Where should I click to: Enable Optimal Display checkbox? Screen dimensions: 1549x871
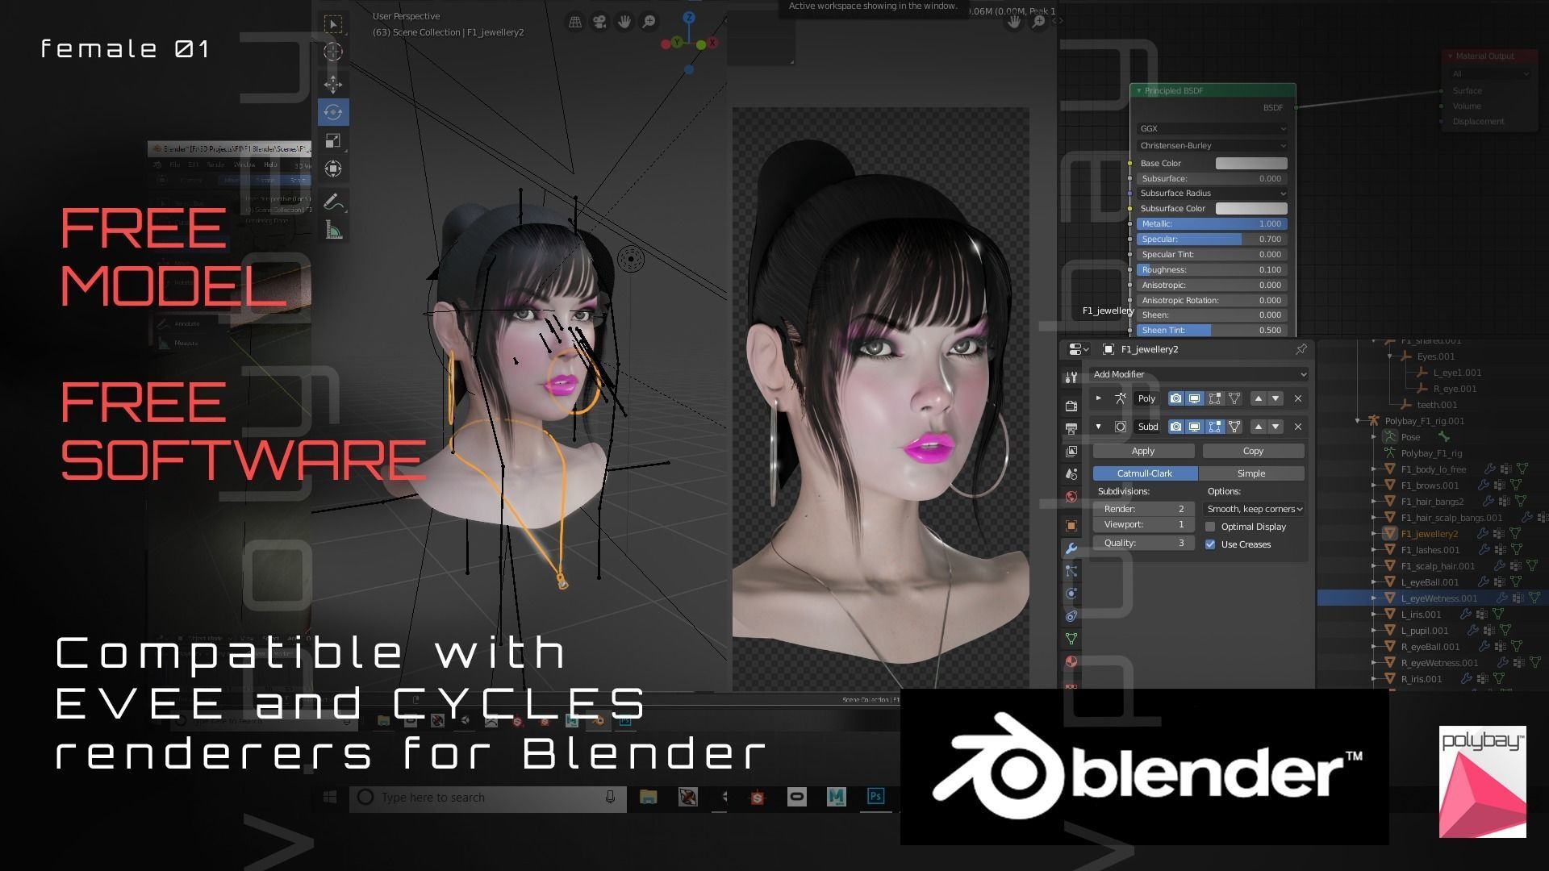pyautogui.click(x=1210, y=527)
